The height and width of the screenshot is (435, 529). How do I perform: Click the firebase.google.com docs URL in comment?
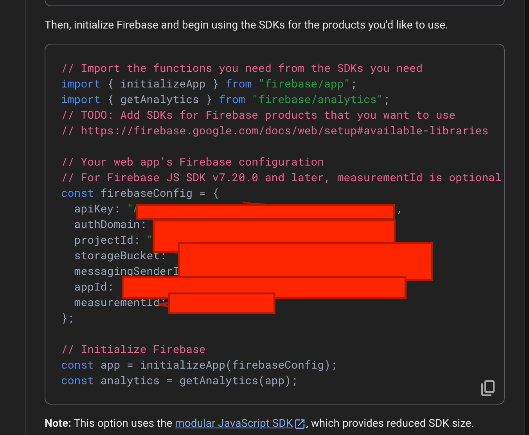pos(284,131)
